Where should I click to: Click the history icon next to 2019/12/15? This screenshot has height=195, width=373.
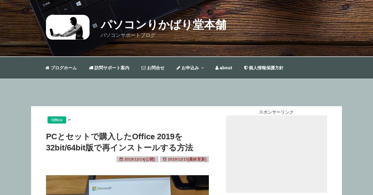tap(165, 159)
